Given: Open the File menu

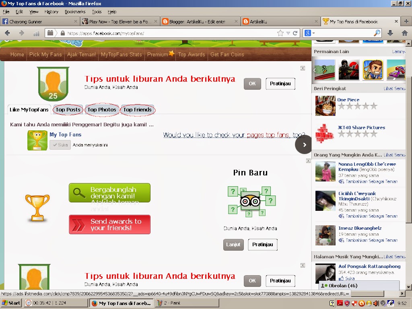Looking at the screenshot, I should 6,12.
